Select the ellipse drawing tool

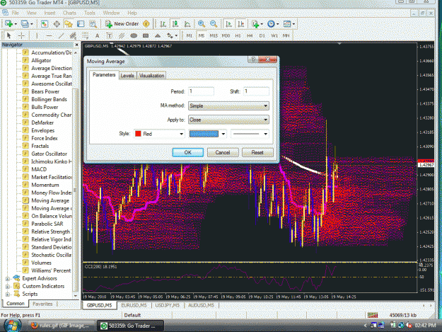tap(134, 35)
